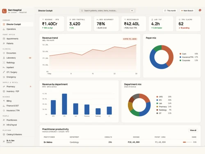The height and width of the screenshot is (154, 205).
Task: Click the Dr. Mehra table row name
Action: click(x=48, y=142)
